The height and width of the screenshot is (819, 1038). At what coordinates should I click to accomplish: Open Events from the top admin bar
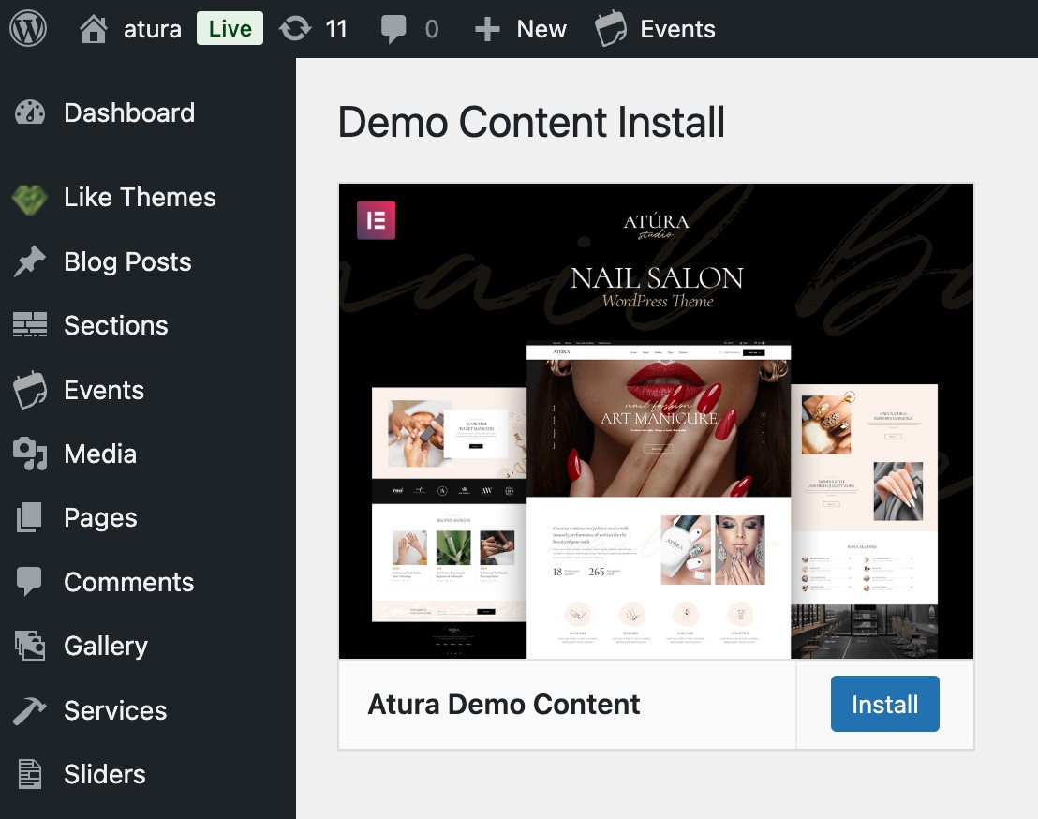[677, 29]
